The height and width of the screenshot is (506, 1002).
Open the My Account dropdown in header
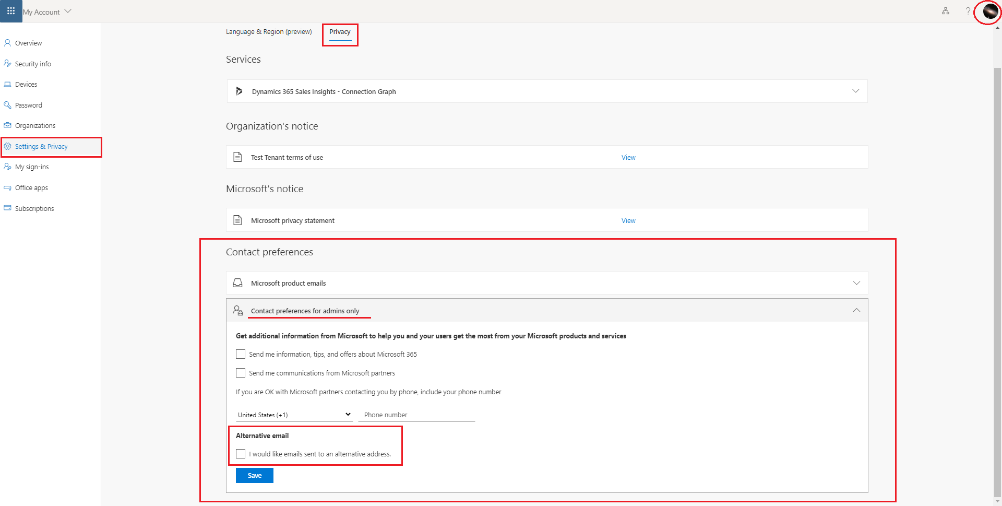click(x=47, y=11)
